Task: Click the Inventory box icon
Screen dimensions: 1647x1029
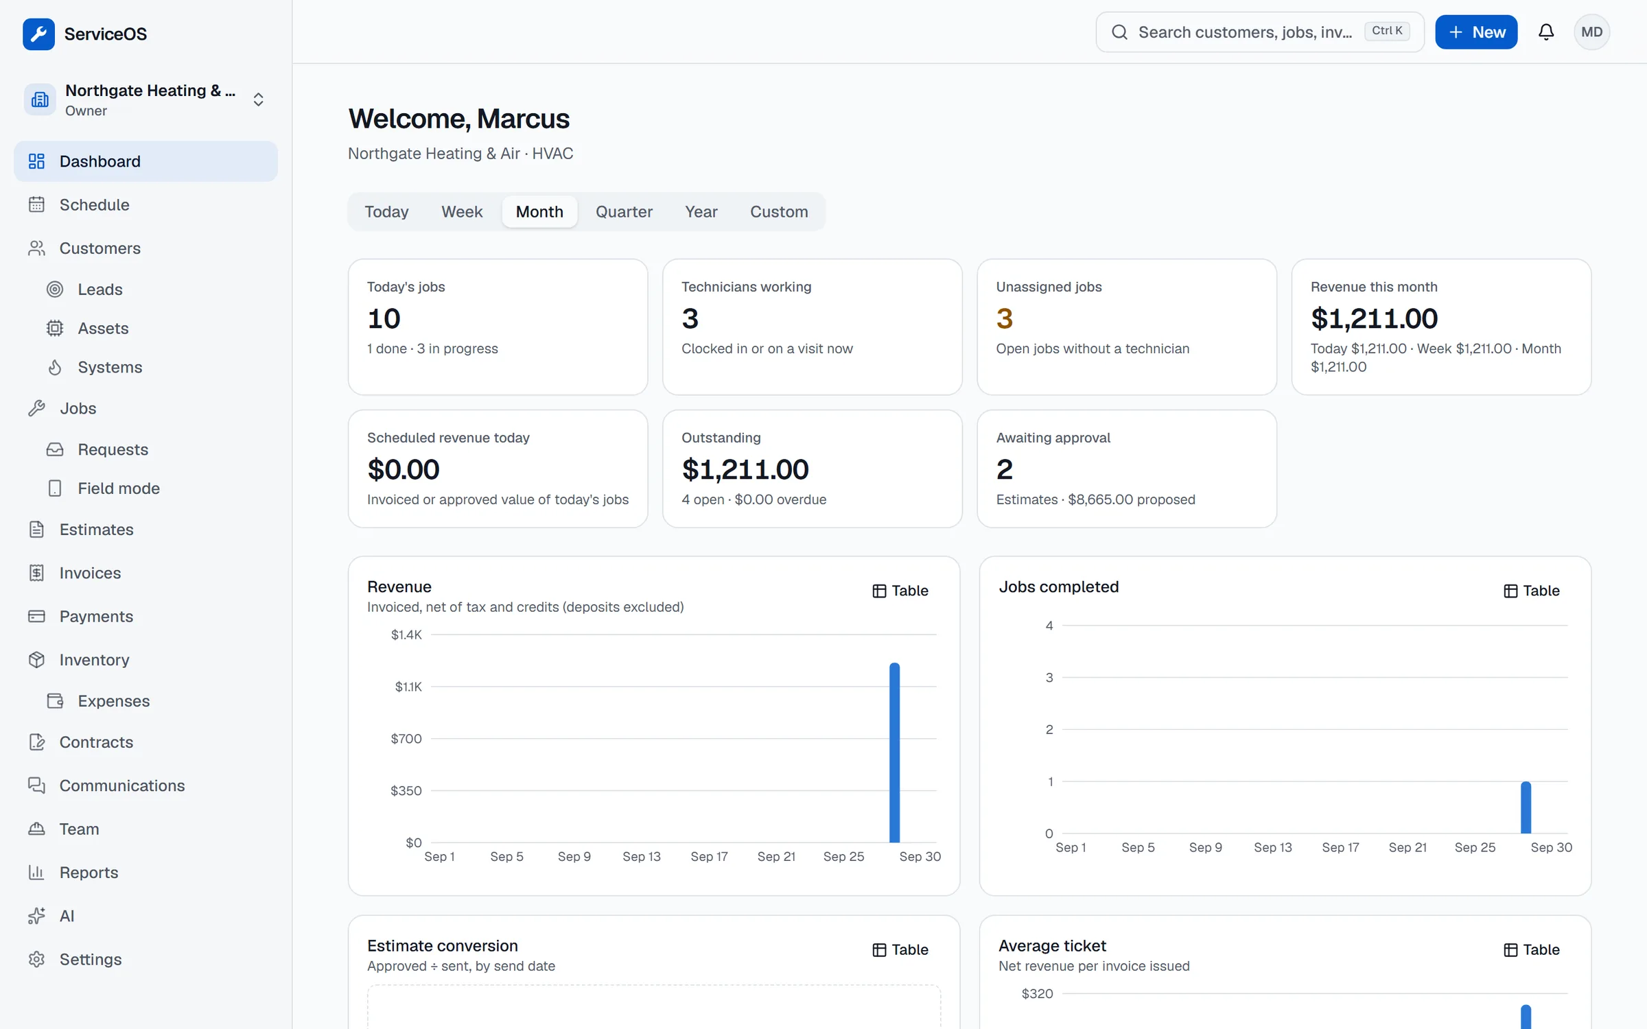Action: 36,659
